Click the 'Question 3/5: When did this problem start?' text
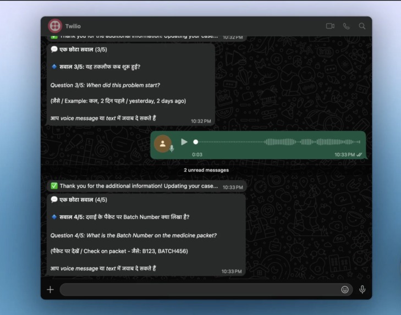The image size is (401, 315). [x=105, y=85]
